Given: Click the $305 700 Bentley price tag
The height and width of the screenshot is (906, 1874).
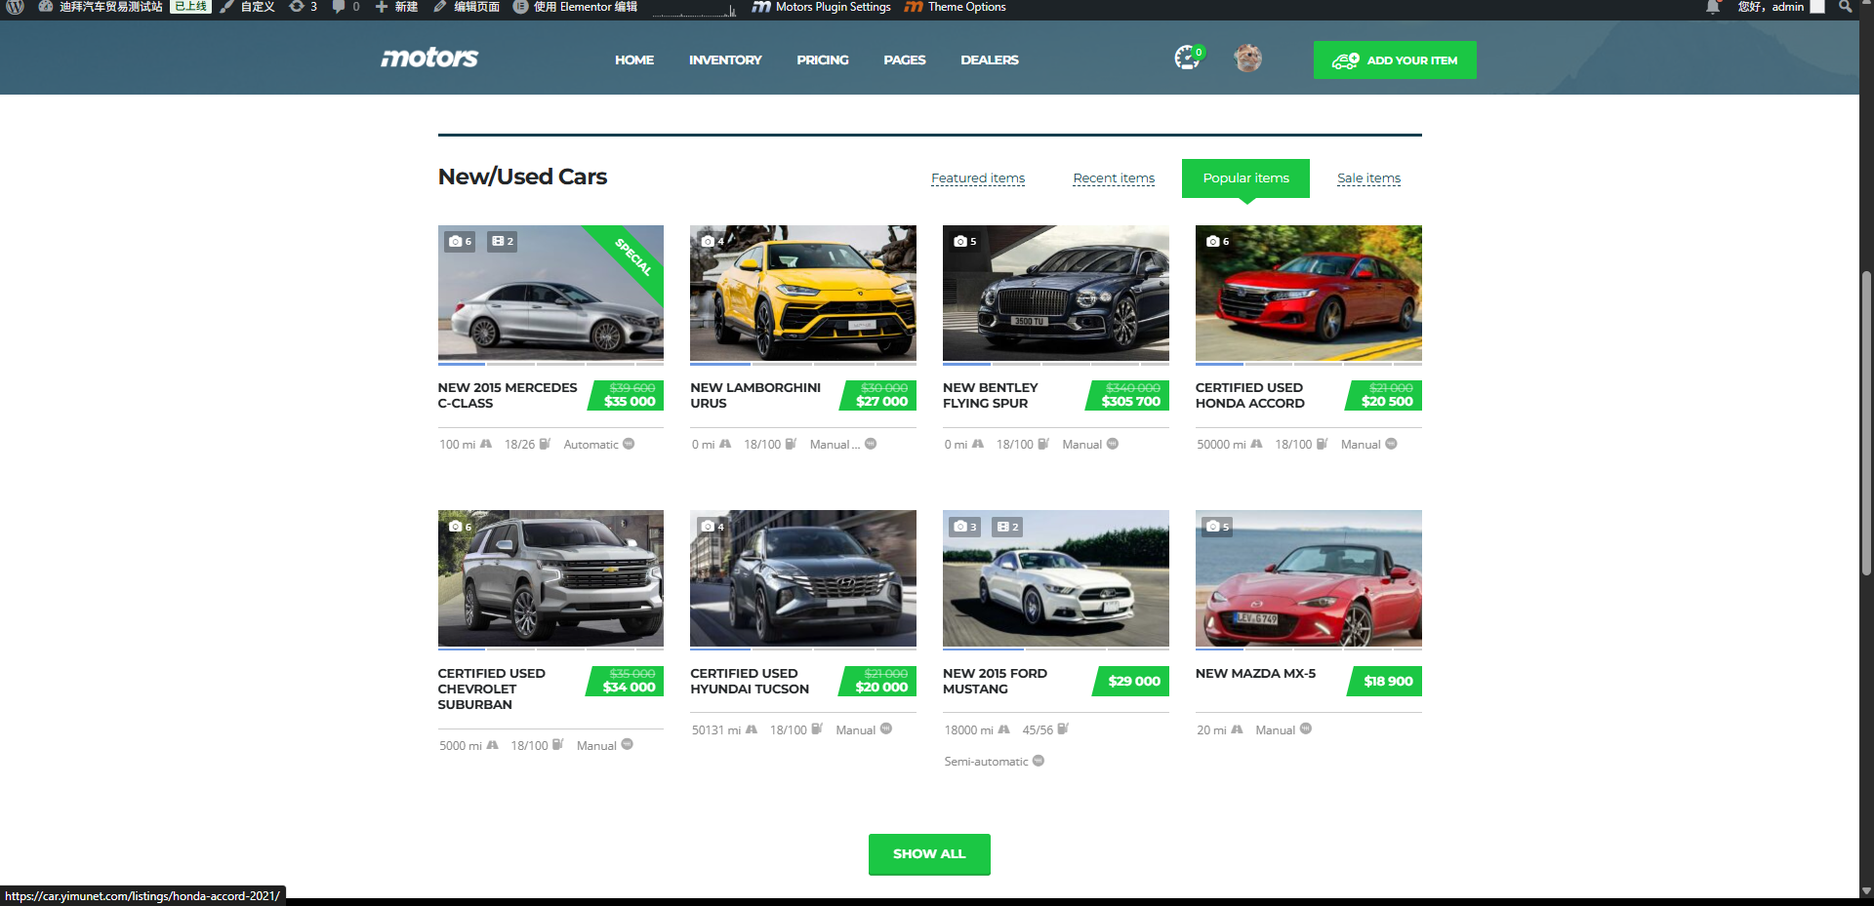Looking at the screenshot, I should pyautogui.click(x=1127, y=395).
